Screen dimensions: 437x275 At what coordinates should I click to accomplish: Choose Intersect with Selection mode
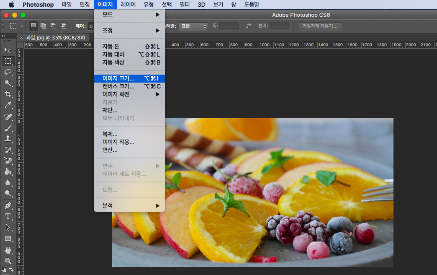63,26
